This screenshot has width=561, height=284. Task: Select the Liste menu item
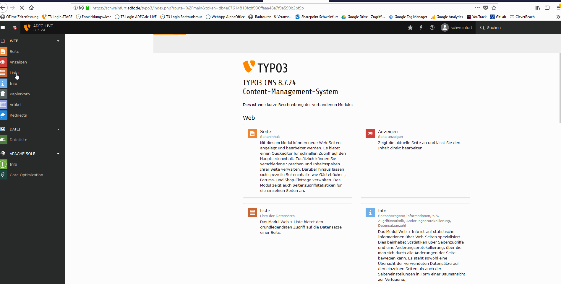(x=14, y=73)
